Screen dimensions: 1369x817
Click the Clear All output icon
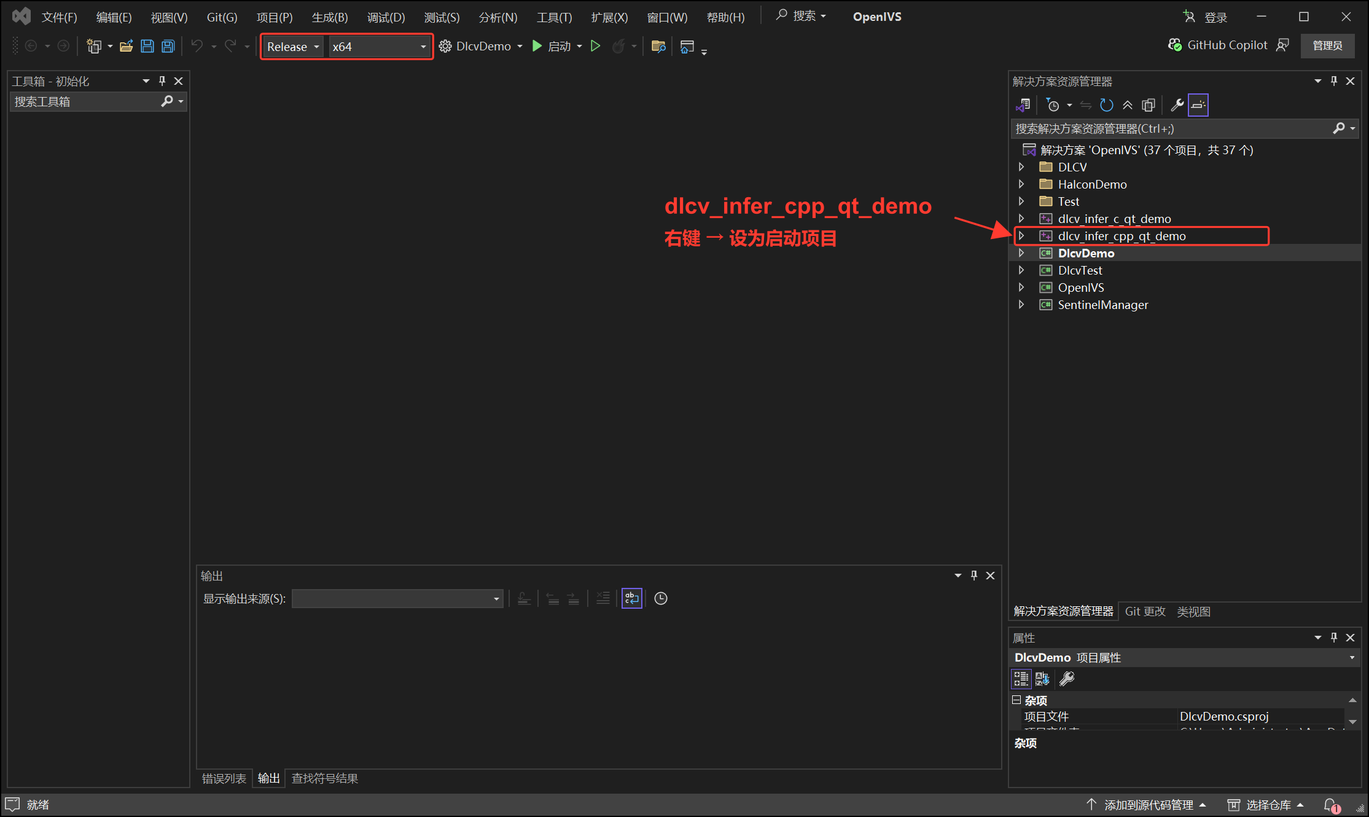tap(603, 598)
